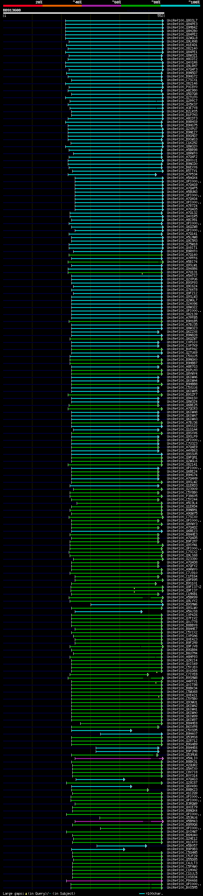This screenshot has width=203, height=896.
Task: Click label UniRef100_A7Q4F3
Action: click(x=182, y=70)
